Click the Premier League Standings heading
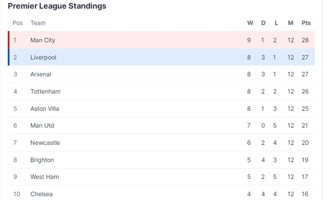323x200 pixels. 57,6
